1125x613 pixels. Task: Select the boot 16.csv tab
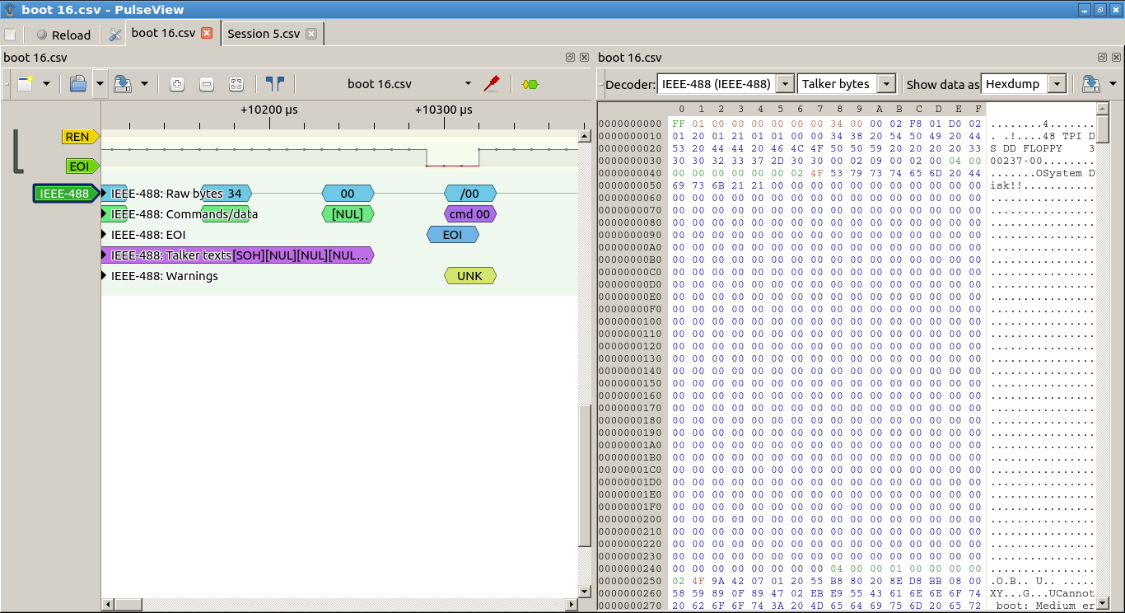[164, 34]
